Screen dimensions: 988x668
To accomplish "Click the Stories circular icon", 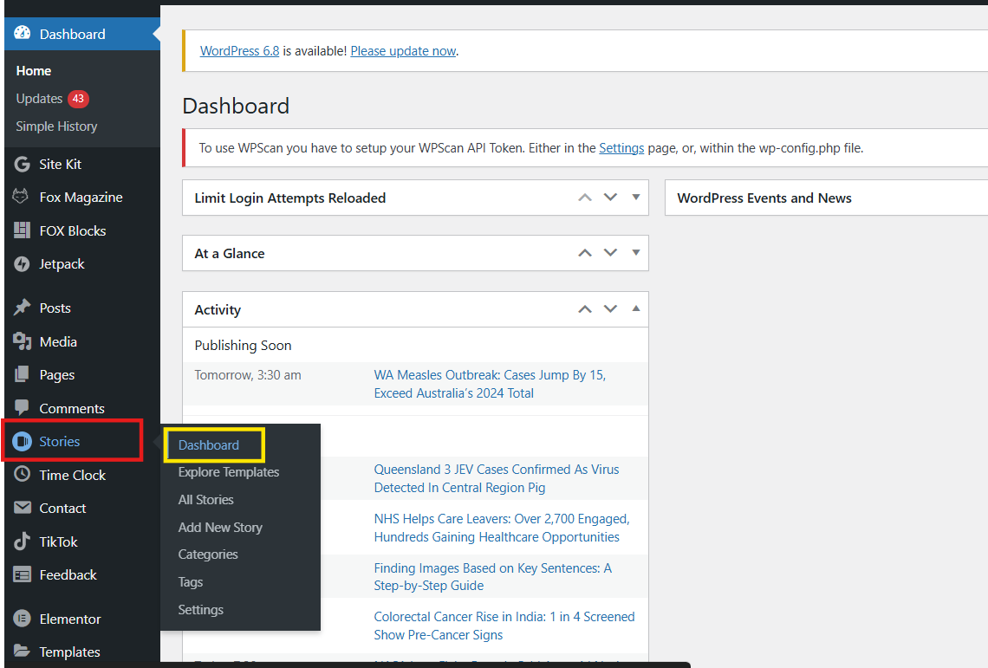I will tap(22, 441).
